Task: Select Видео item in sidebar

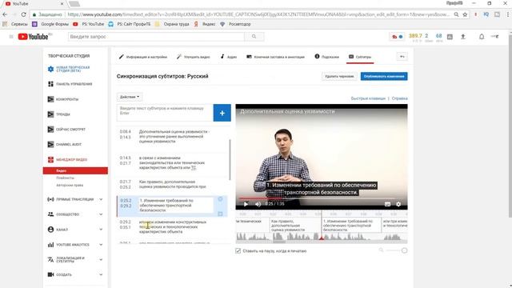Action: pos(75,170)
